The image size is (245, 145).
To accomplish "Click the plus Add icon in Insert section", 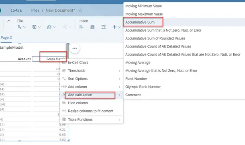I will click(114, 27).
